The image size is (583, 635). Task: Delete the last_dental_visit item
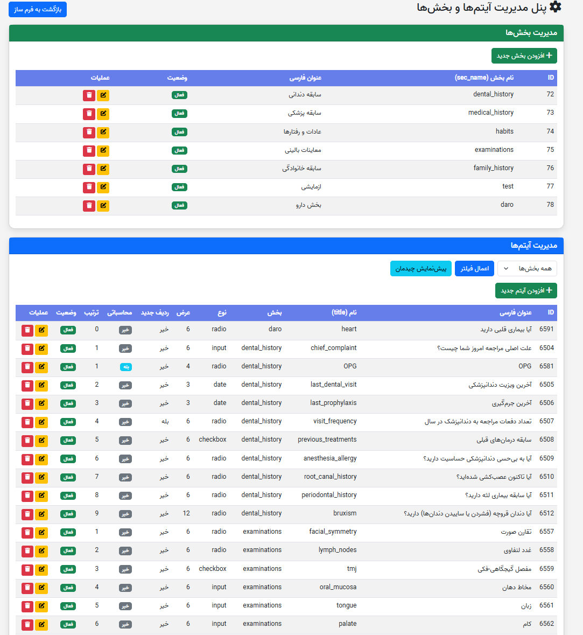27,386
